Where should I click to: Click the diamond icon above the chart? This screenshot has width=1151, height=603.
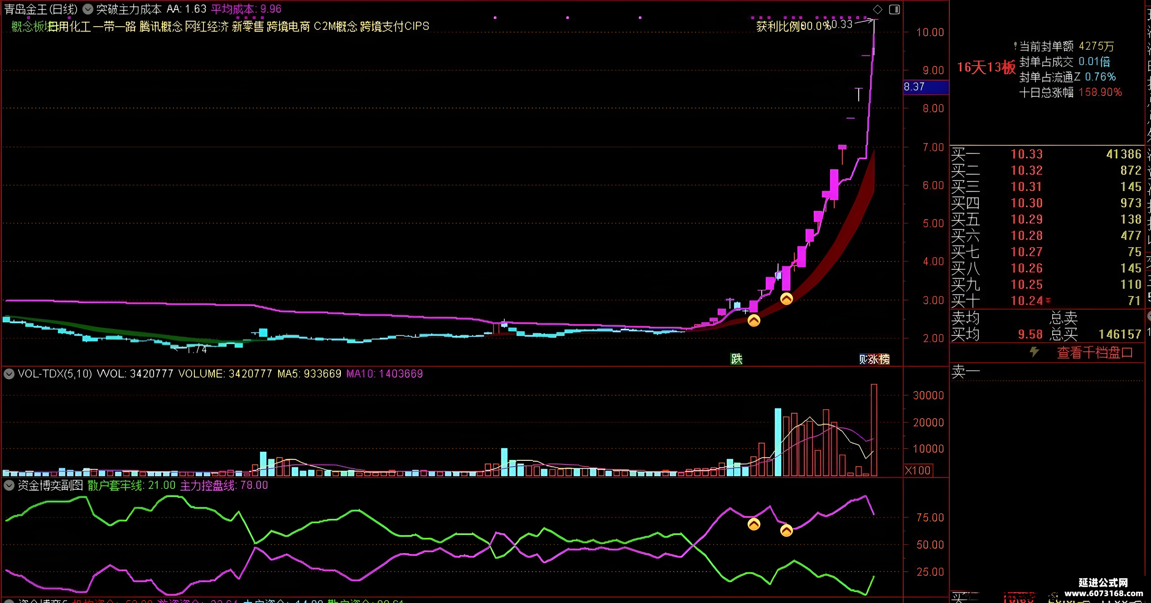878,10
